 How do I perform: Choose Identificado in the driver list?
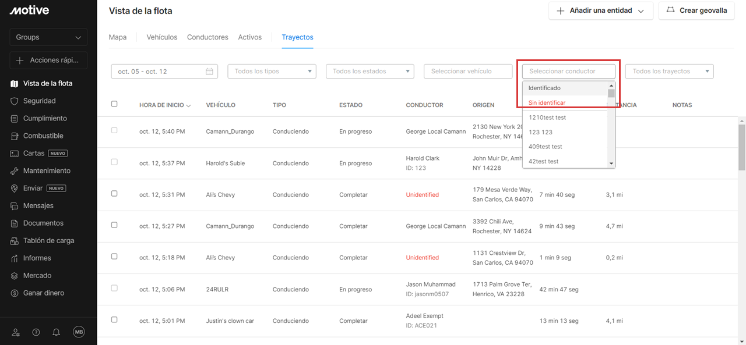[x=564, y=88]
